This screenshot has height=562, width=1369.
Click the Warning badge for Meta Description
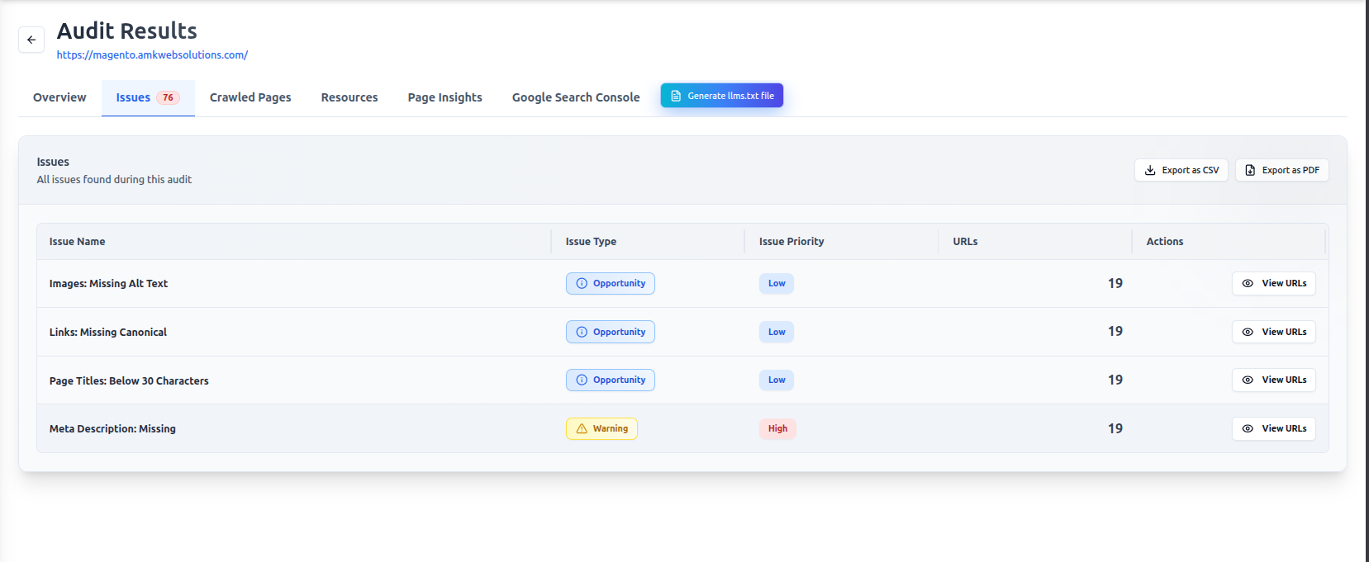601,428
